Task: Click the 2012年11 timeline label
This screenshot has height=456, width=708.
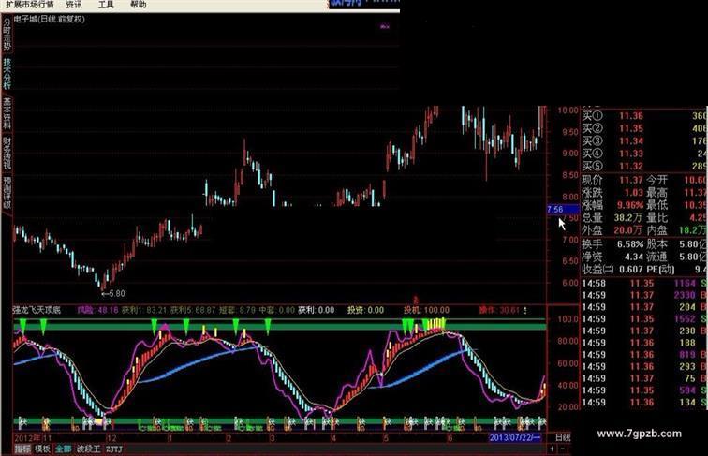Action: [x=34, y=438]
